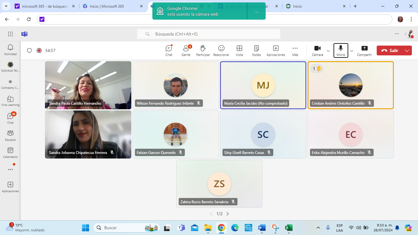The height and width of the screenshot is (235, 418).
Task: Click the Teams Búsqueda search field
Action: tap(208, 34)
